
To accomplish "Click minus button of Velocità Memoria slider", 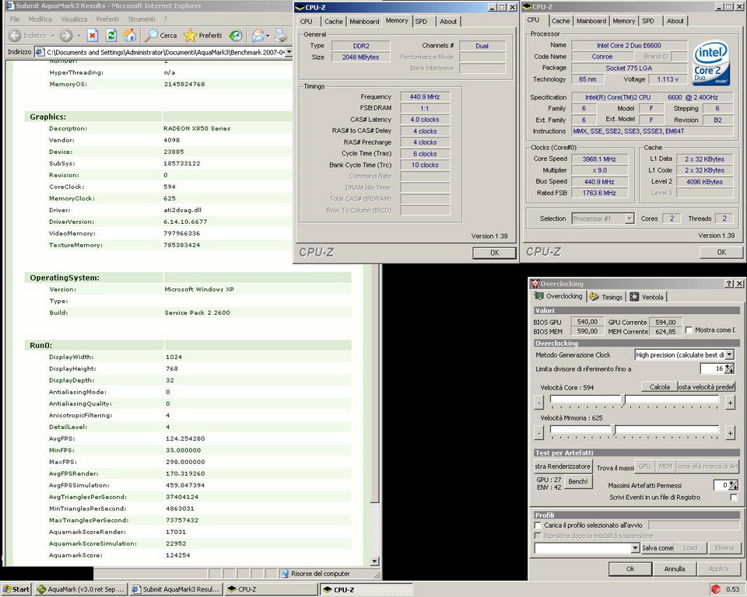I will click(538, 433).
